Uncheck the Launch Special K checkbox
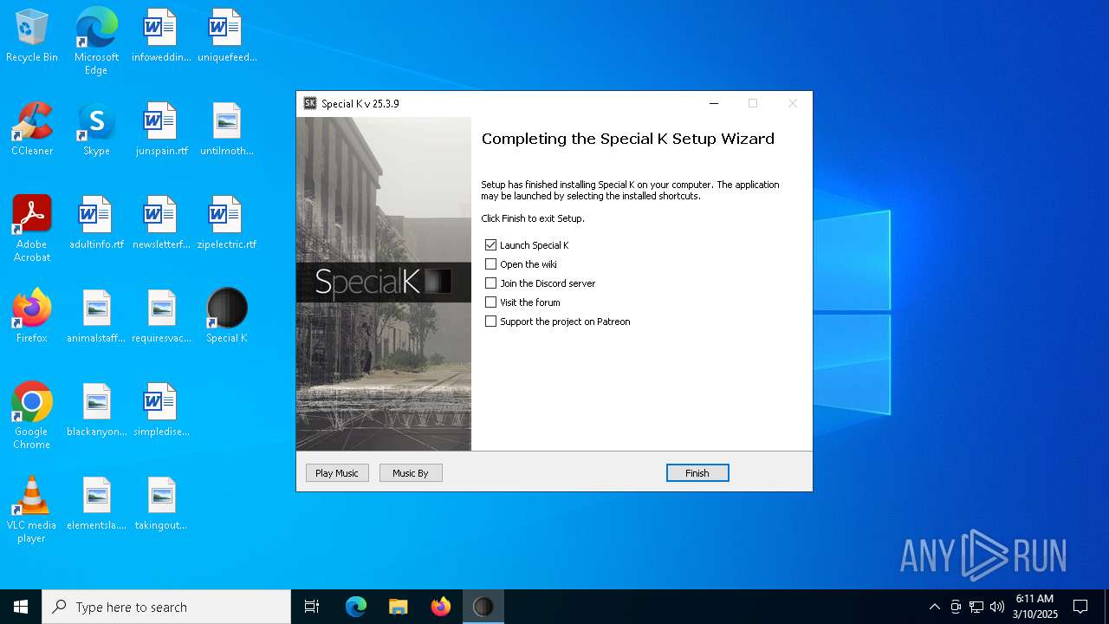Image resolution: width=1109 pixels, height=624 pixels. pos(491,245)
